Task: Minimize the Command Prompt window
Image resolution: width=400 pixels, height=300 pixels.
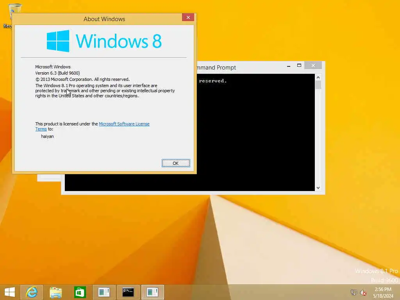Action: [289, 66]
